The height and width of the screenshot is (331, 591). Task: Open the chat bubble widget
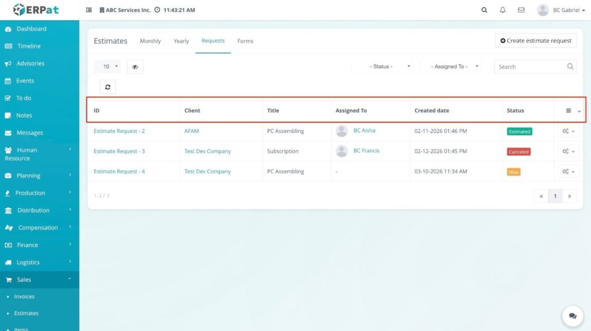click(x=573, y=316)
